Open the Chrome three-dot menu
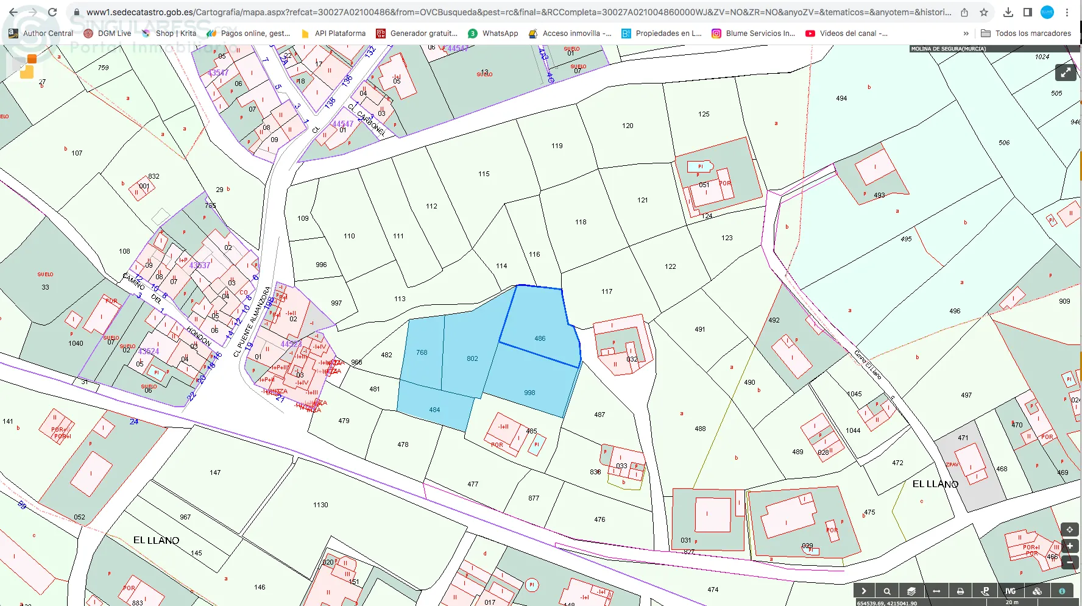This screenshot has height=606, width=1082. point(1067,12)
